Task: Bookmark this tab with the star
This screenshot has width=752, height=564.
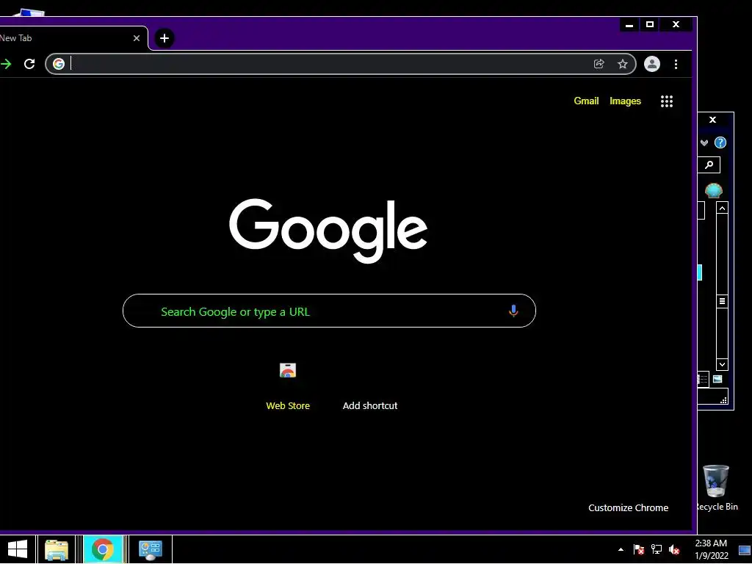Action: tap(623, 64)
